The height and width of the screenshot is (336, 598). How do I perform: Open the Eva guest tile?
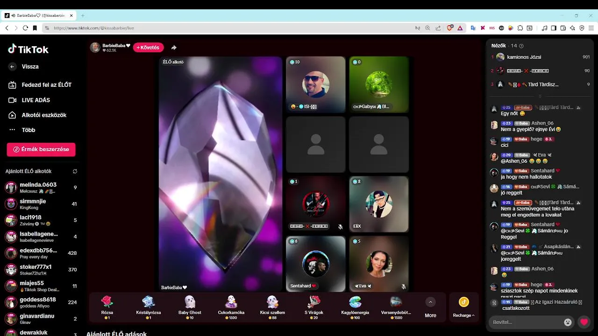click(379, 264)
